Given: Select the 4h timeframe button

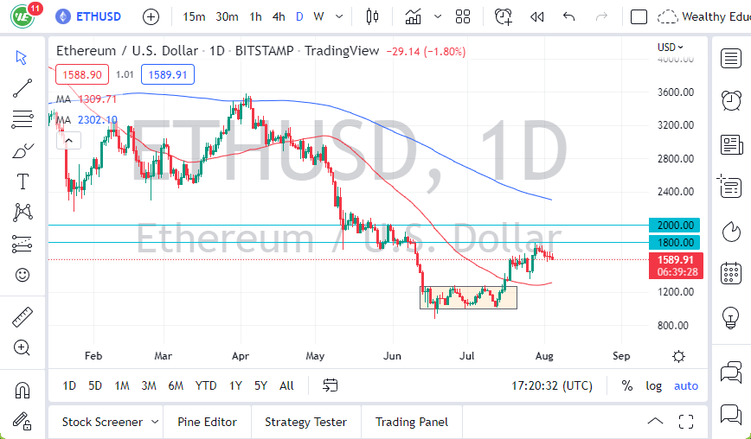Looking at the screenshot, I should [278, 16].
